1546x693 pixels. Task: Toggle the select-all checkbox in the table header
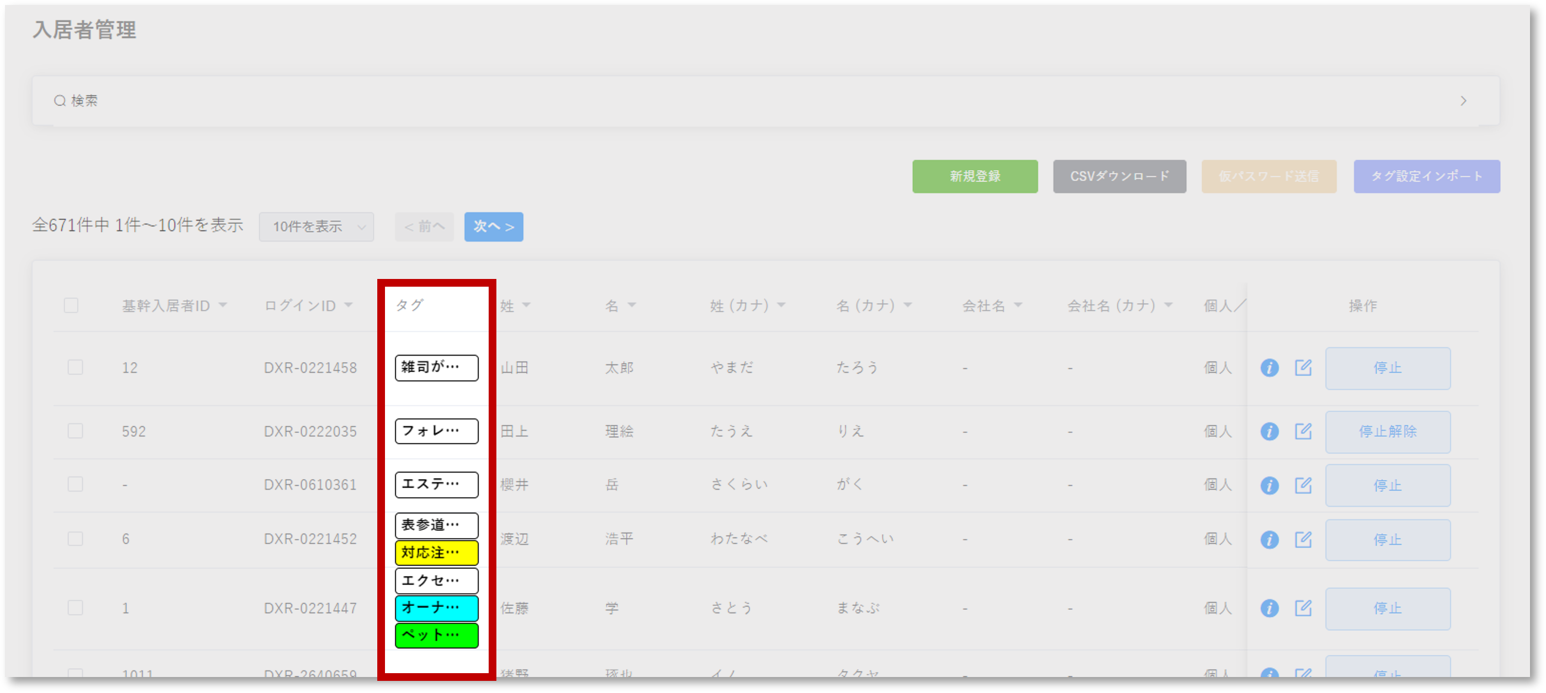click(x=71, y=305)
